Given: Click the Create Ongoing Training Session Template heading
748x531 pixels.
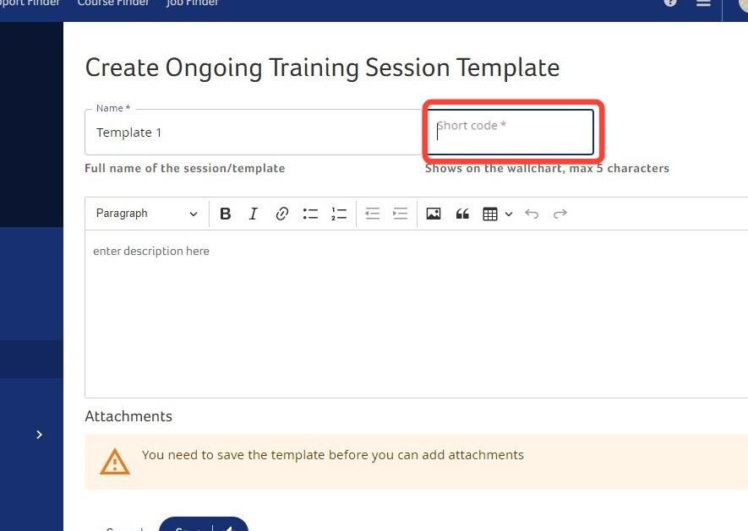Looking at the screenshot, I should (322, 68).
